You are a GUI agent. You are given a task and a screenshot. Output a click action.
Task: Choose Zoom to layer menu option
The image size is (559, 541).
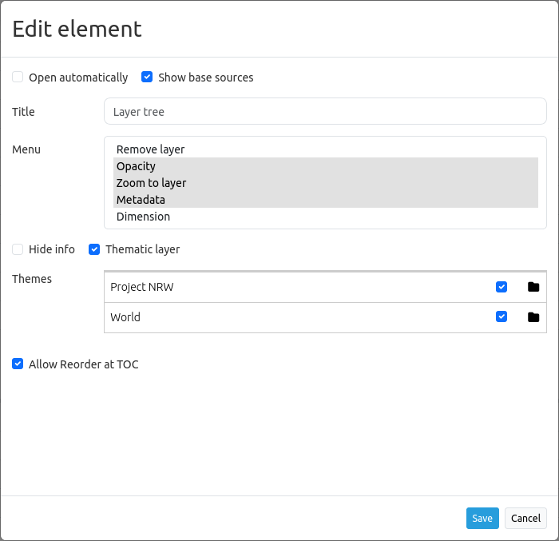[x=151, y=183]
